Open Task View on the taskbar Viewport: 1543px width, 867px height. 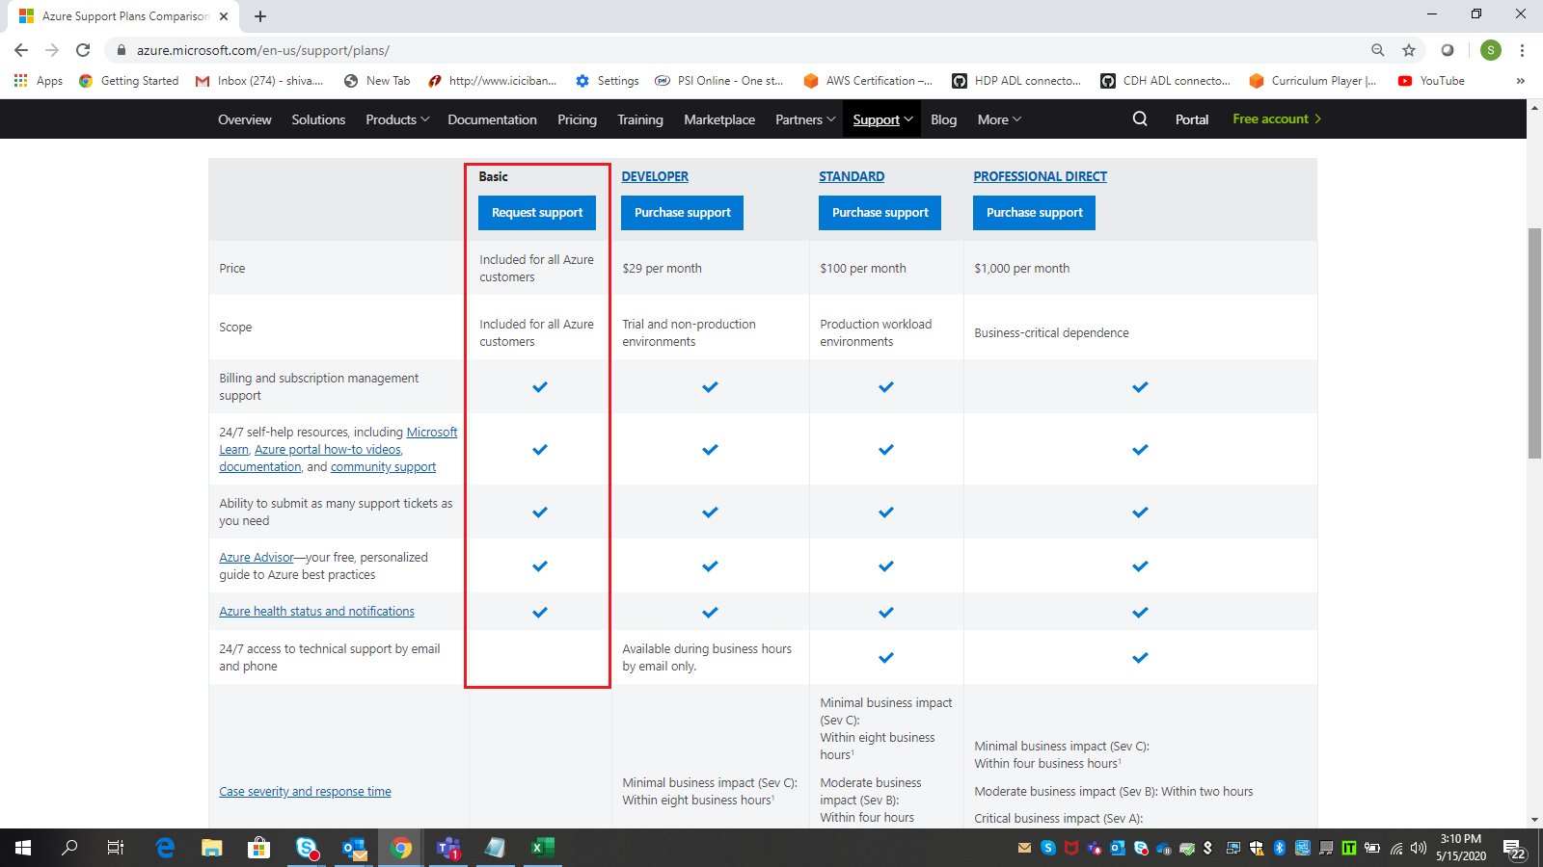pos(116,848)
